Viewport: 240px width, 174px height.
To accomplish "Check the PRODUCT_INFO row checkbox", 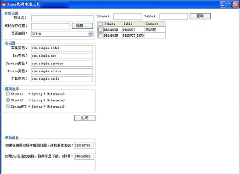I will coord(100,36).
